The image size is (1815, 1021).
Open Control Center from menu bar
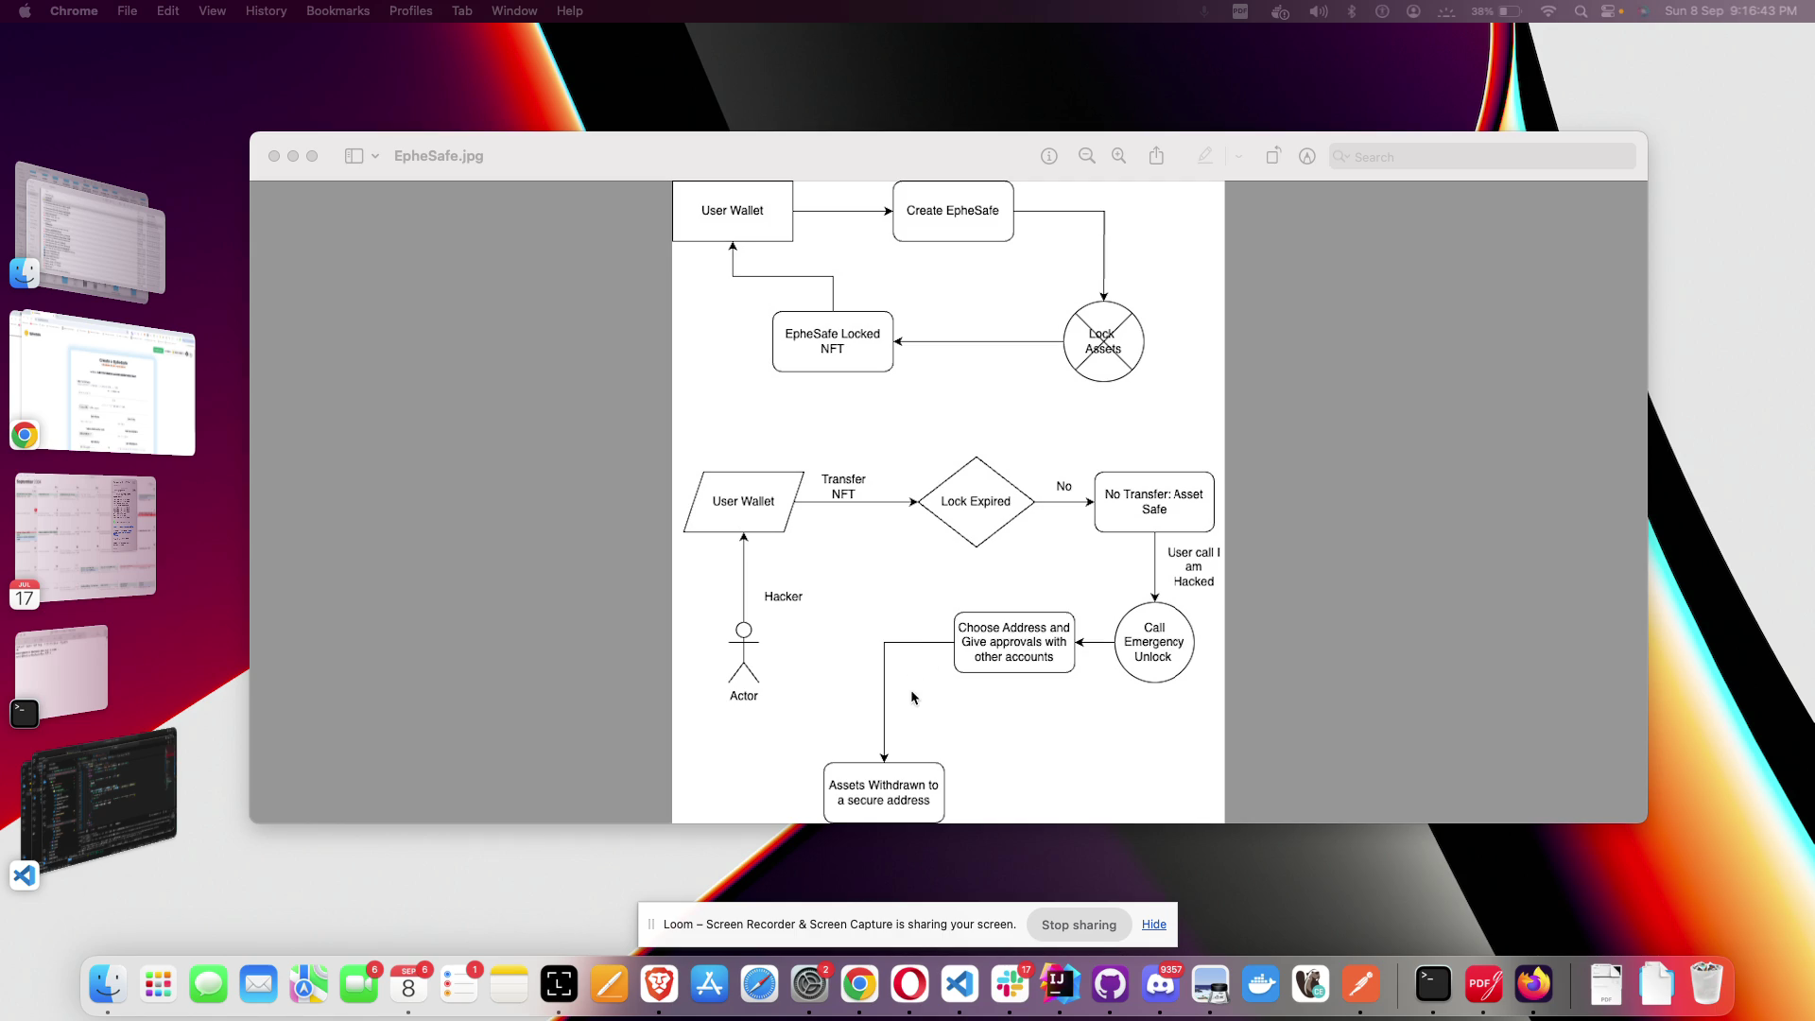tap(1610, 11)
